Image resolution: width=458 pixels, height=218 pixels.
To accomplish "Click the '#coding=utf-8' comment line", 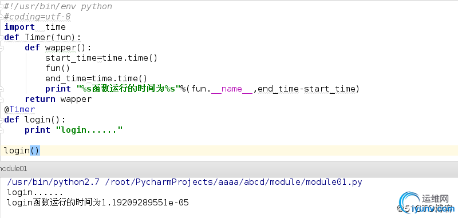I will 37,17.
